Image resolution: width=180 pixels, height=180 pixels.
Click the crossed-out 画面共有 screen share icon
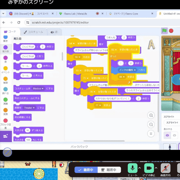tap(165, 168)
